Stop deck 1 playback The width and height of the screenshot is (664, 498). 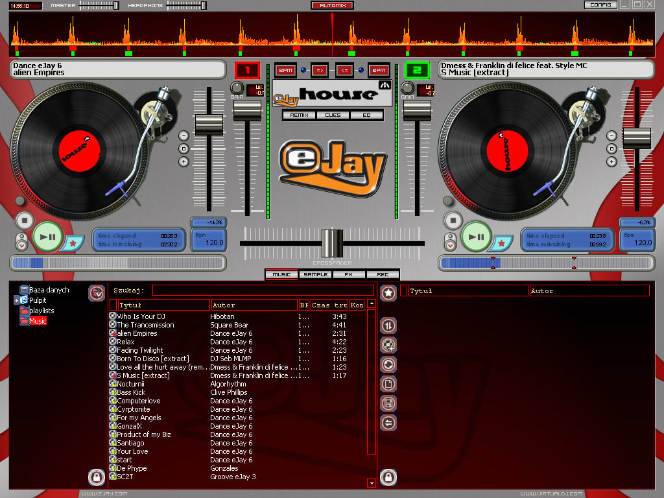point(25,220)
